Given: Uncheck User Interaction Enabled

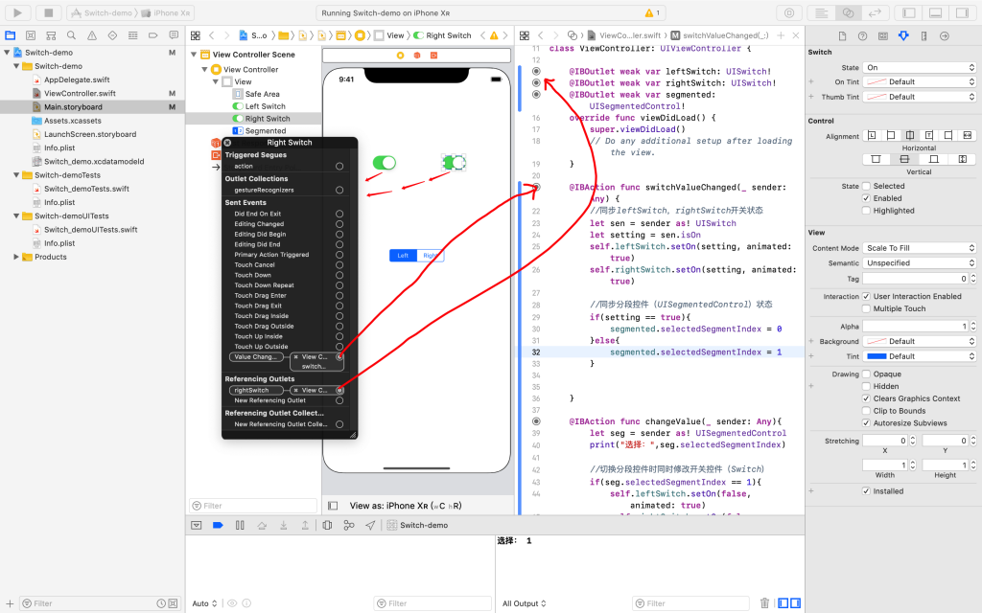Looking at the screenshot, I should point(867,297).
